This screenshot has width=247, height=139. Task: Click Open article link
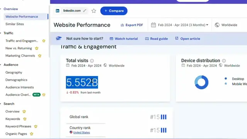point(188,39)
